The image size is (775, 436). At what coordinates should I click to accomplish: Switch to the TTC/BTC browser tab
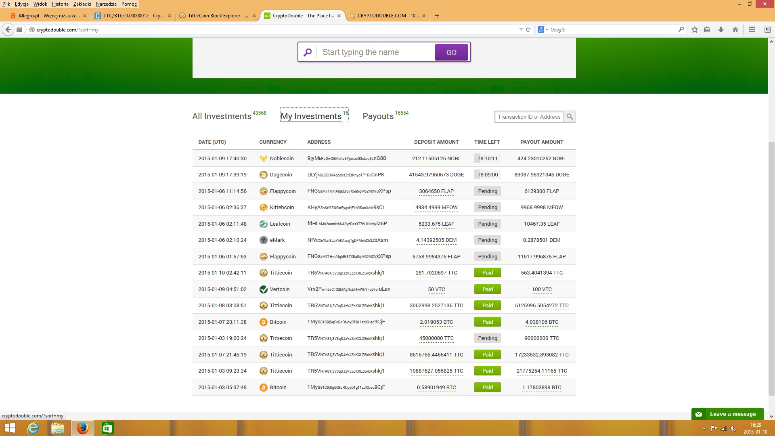133,16
